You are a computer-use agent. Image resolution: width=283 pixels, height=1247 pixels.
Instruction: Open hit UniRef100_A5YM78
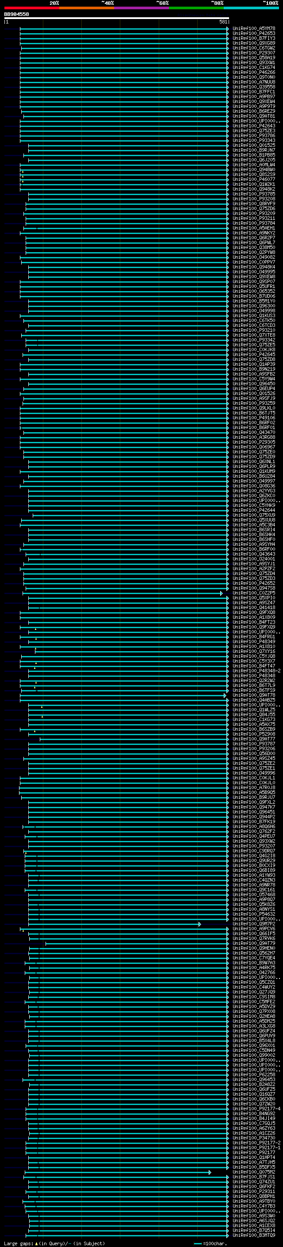[254, 29]
